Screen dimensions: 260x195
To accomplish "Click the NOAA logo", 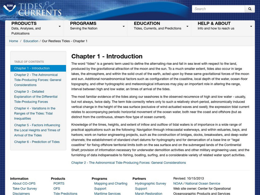I will click(x=10, y=9).
